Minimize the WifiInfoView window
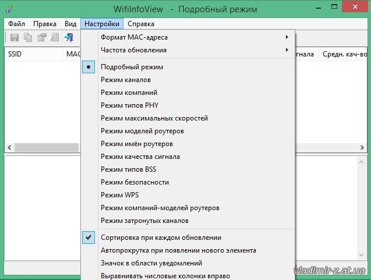This screenshot has height=280, width=371. point(319,7)
